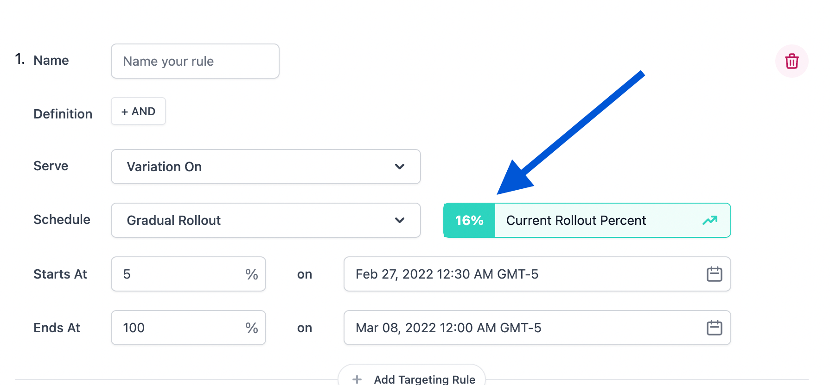Click the Name your rule input field
Screen dimensions: 830x385
coord(195,61)
